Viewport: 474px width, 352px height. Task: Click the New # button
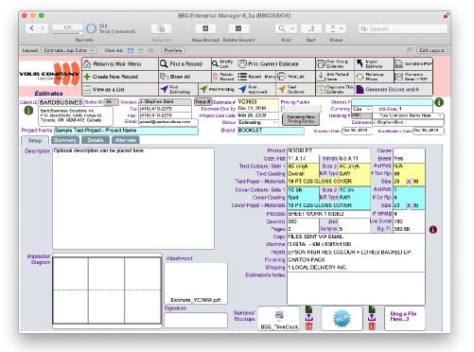coord(203,102)
